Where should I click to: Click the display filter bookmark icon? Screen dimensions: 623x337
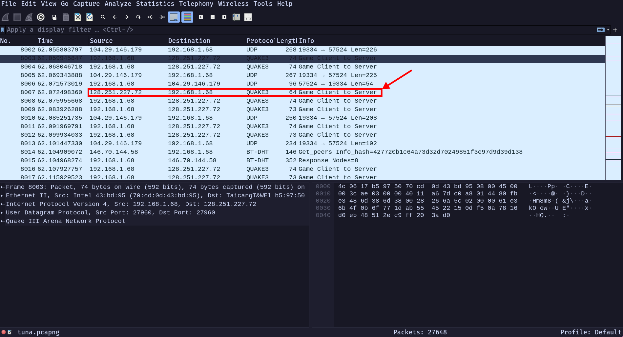click(x=3, y=30)
